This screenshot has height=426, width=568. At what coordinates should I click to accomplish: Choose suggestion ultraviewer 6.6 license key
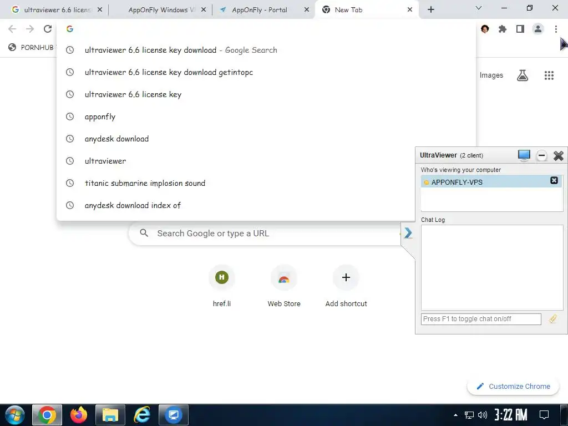266,94
